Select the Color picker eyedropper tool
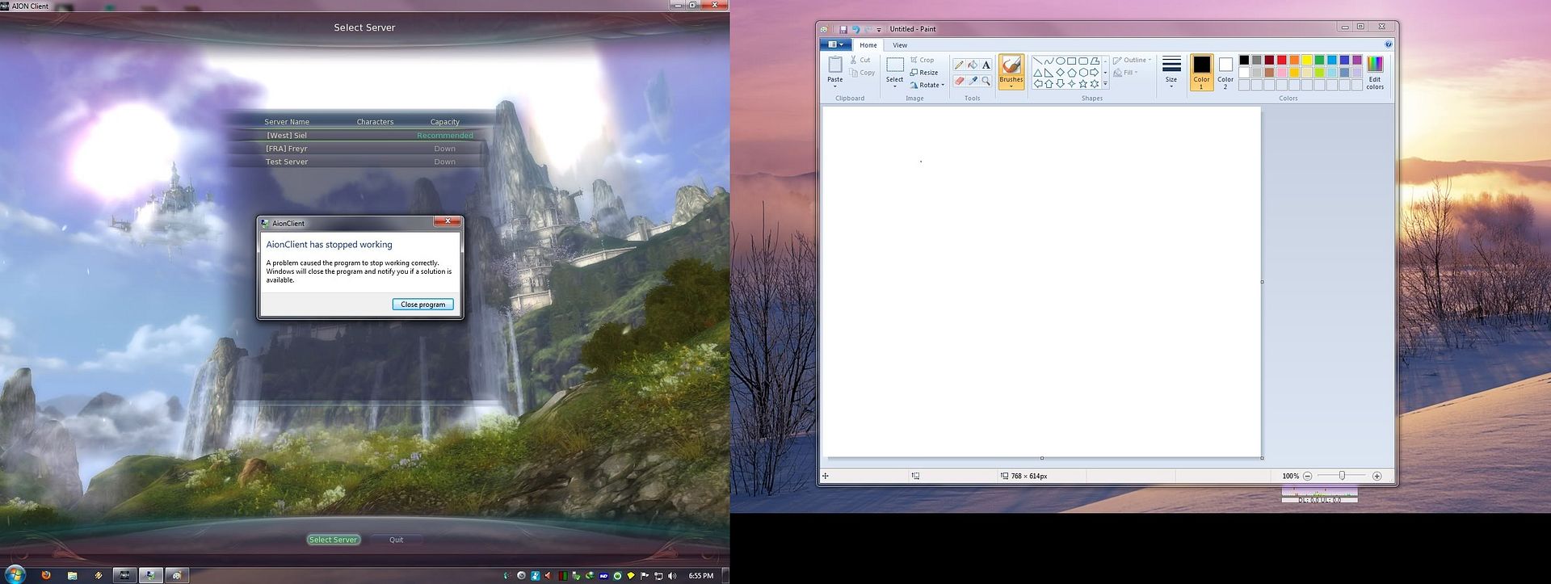1551x584 pixels. coord(973,81)
